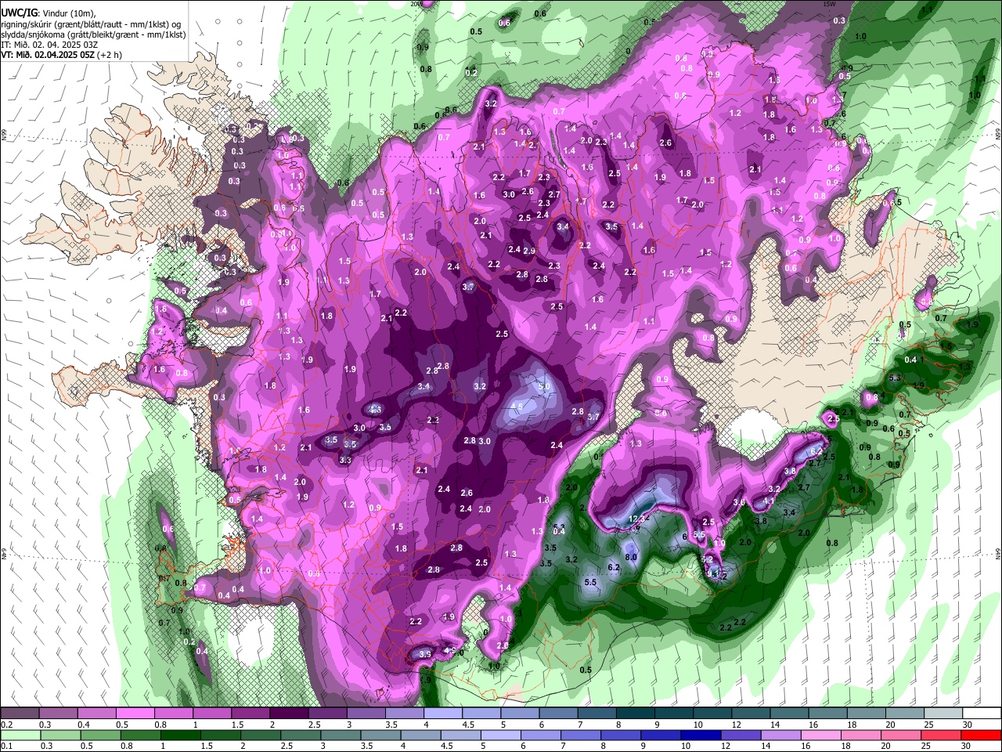The image size is (1002, 752).
Task: Pick the dark mauve 0.2–0.3 swatch in upper legend
Action: click(x=20, y=713)
